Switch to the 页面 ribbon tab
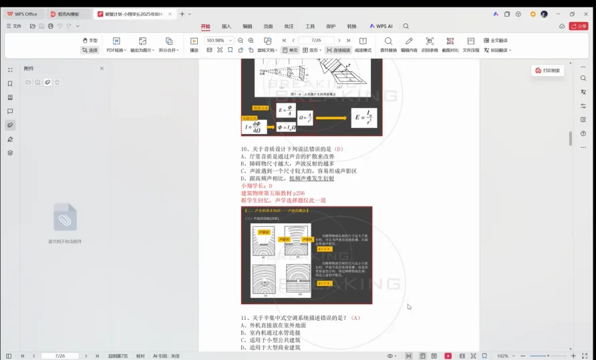Viewport: 596px width, 360px height. click(x=269, y=26)
